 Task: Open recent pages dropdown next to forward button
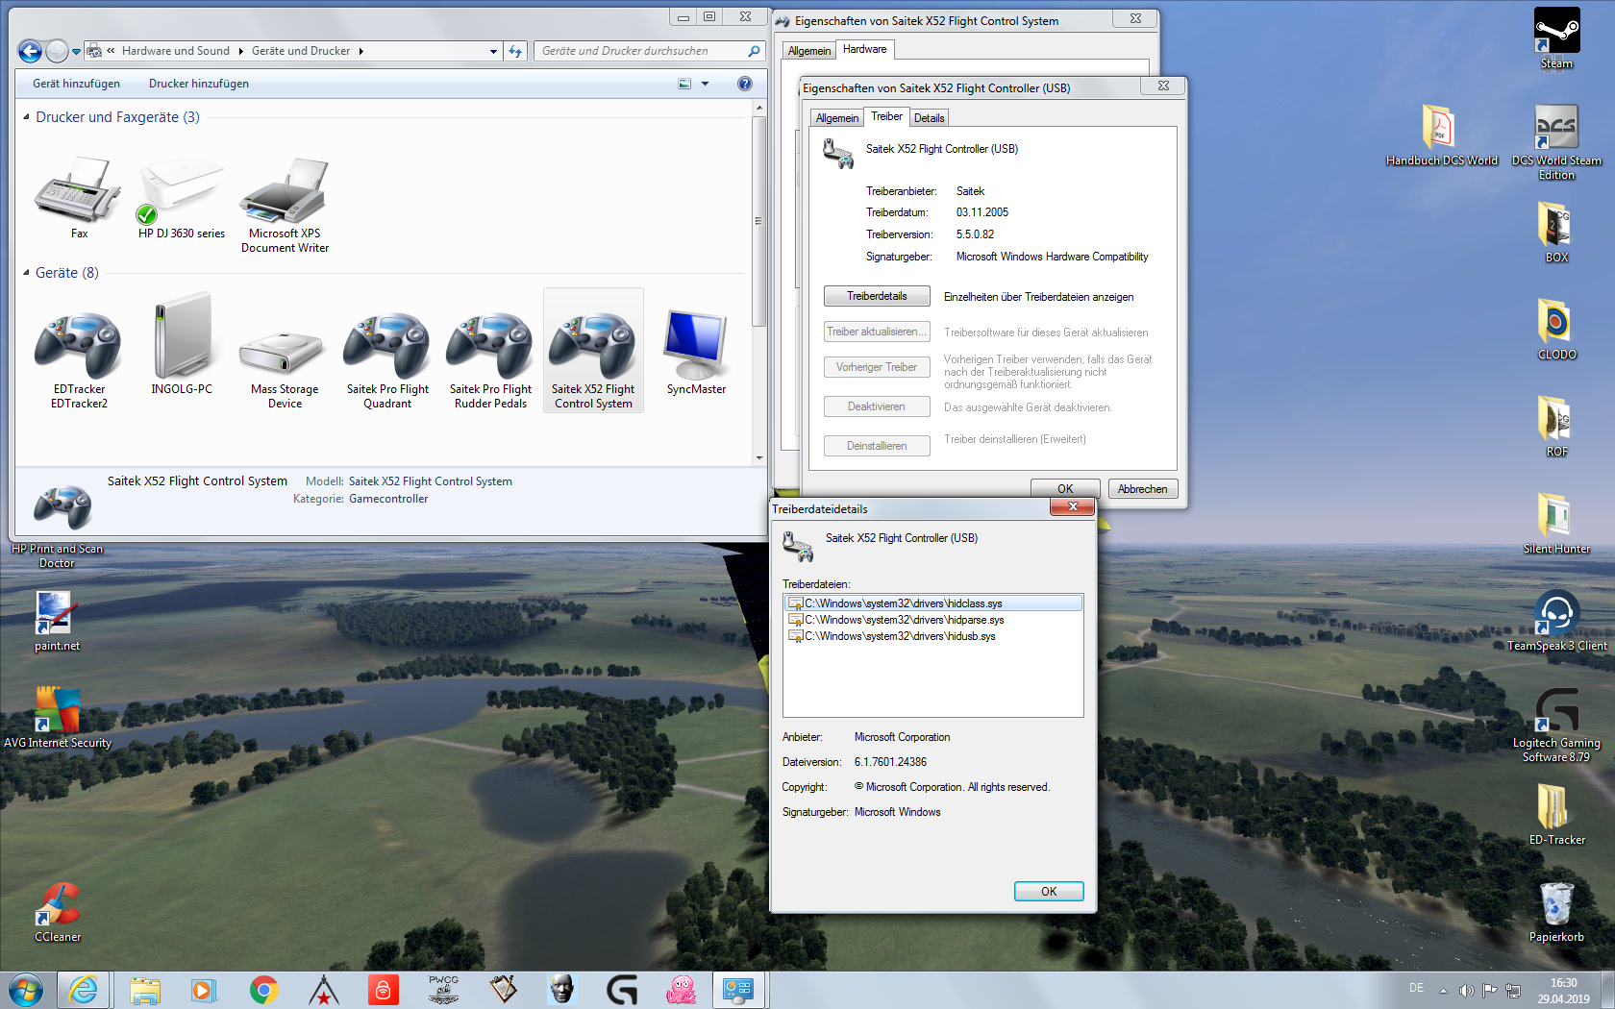(76, 52)
